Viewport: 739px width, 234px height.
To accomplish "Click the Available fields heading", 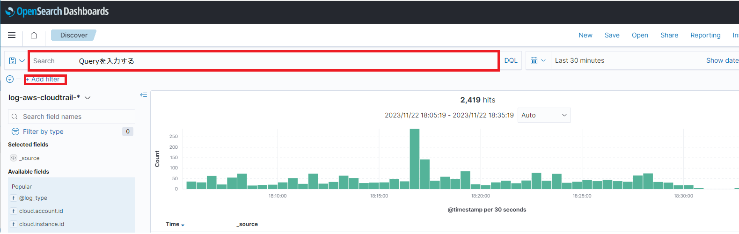I will 29,172.
